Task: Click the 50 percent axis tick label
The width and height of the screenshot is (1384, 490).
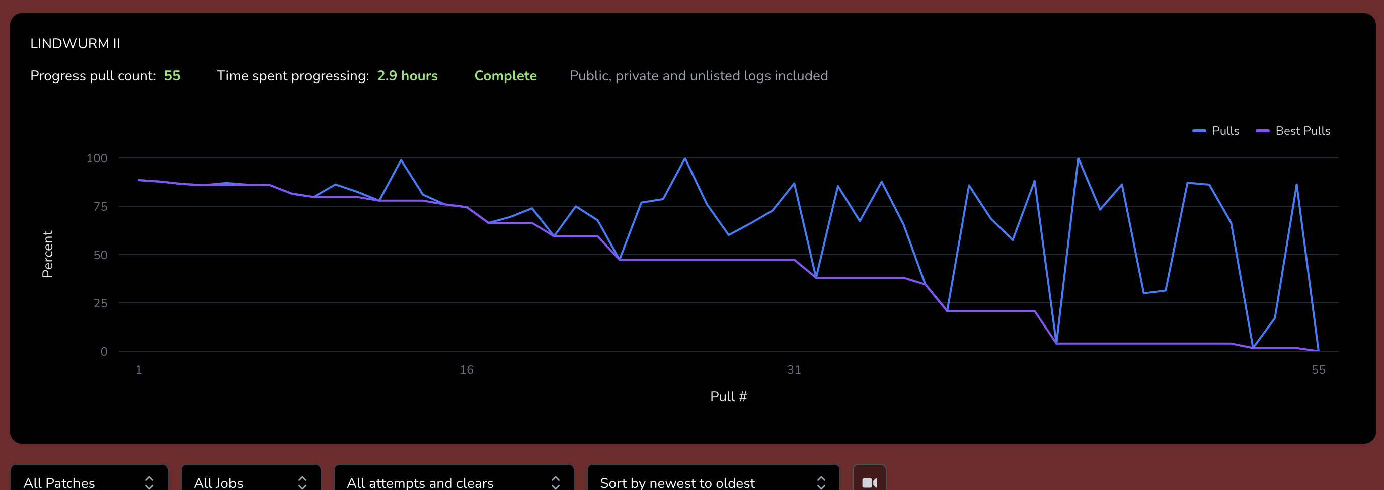Action: (x=101, y=255)
